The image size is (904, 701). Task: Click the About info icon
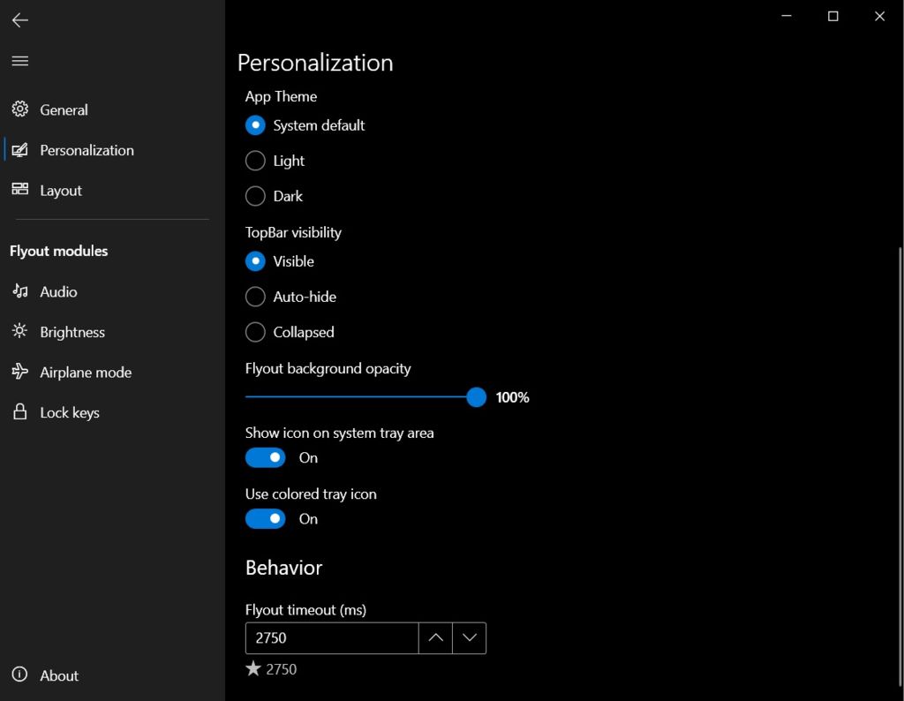[x=19, y=675]
